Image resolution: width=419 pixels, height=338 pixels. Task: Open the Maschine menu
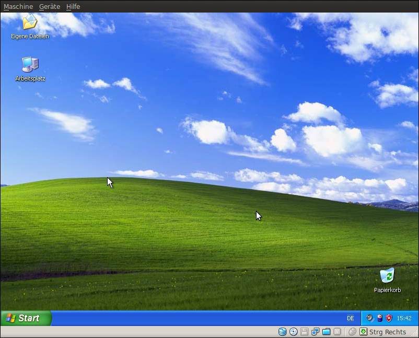[18, 7]
